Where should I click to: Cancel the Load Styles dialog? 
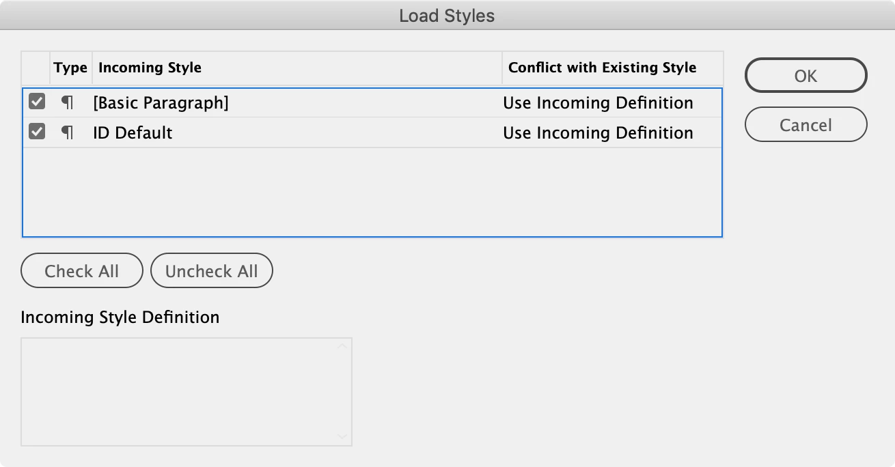(805, 125)
